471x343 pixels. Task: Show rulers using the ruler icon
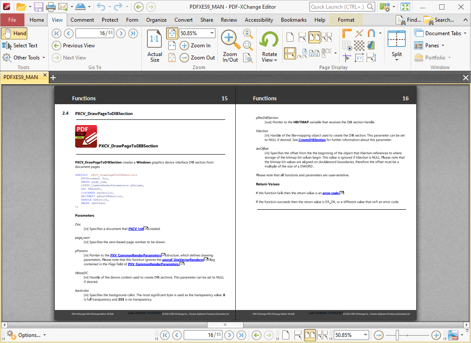pyautogui.click(x=347, y=34)
